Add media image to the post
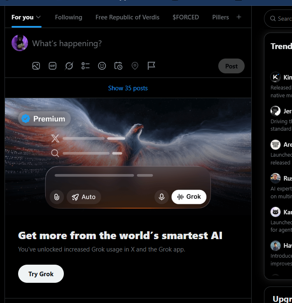The image size is (292, 303). 36,66
